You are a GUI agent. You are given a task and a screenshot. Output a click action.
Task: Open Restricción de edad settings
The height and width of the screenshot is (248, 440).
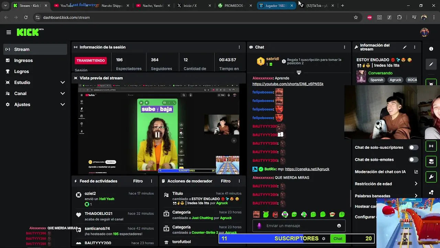(x=386, y=184)
